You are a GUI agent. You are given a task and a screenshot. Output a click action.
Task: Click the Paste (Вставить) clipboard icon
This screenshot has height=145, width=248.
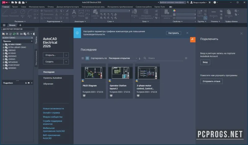(x=229, y=13)
